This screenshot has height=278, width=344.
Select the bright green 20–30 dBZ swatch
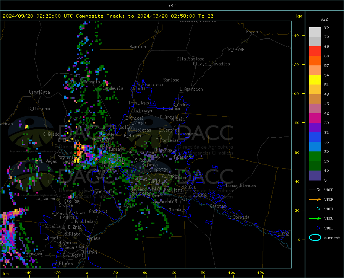click(315, 156)
